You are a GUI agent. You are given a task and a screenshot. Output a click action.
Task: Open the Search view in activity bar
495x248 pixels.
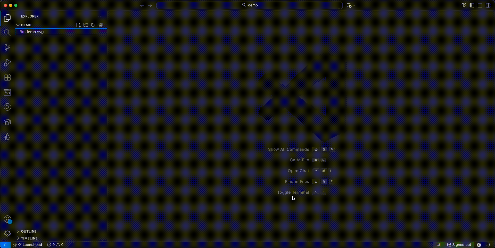click(7, 33)
